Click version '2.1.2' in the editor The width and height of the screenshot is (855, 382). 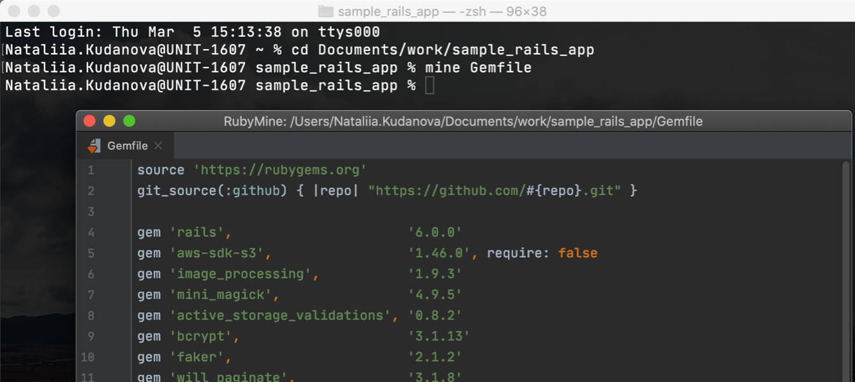coord(435,357)
